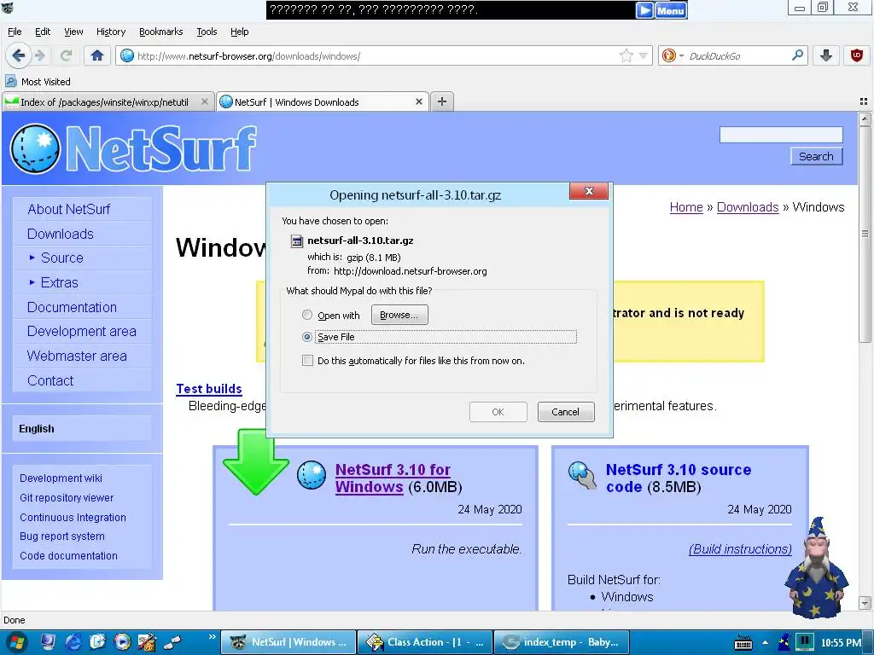Select the Save File radio button

(306, 336)
